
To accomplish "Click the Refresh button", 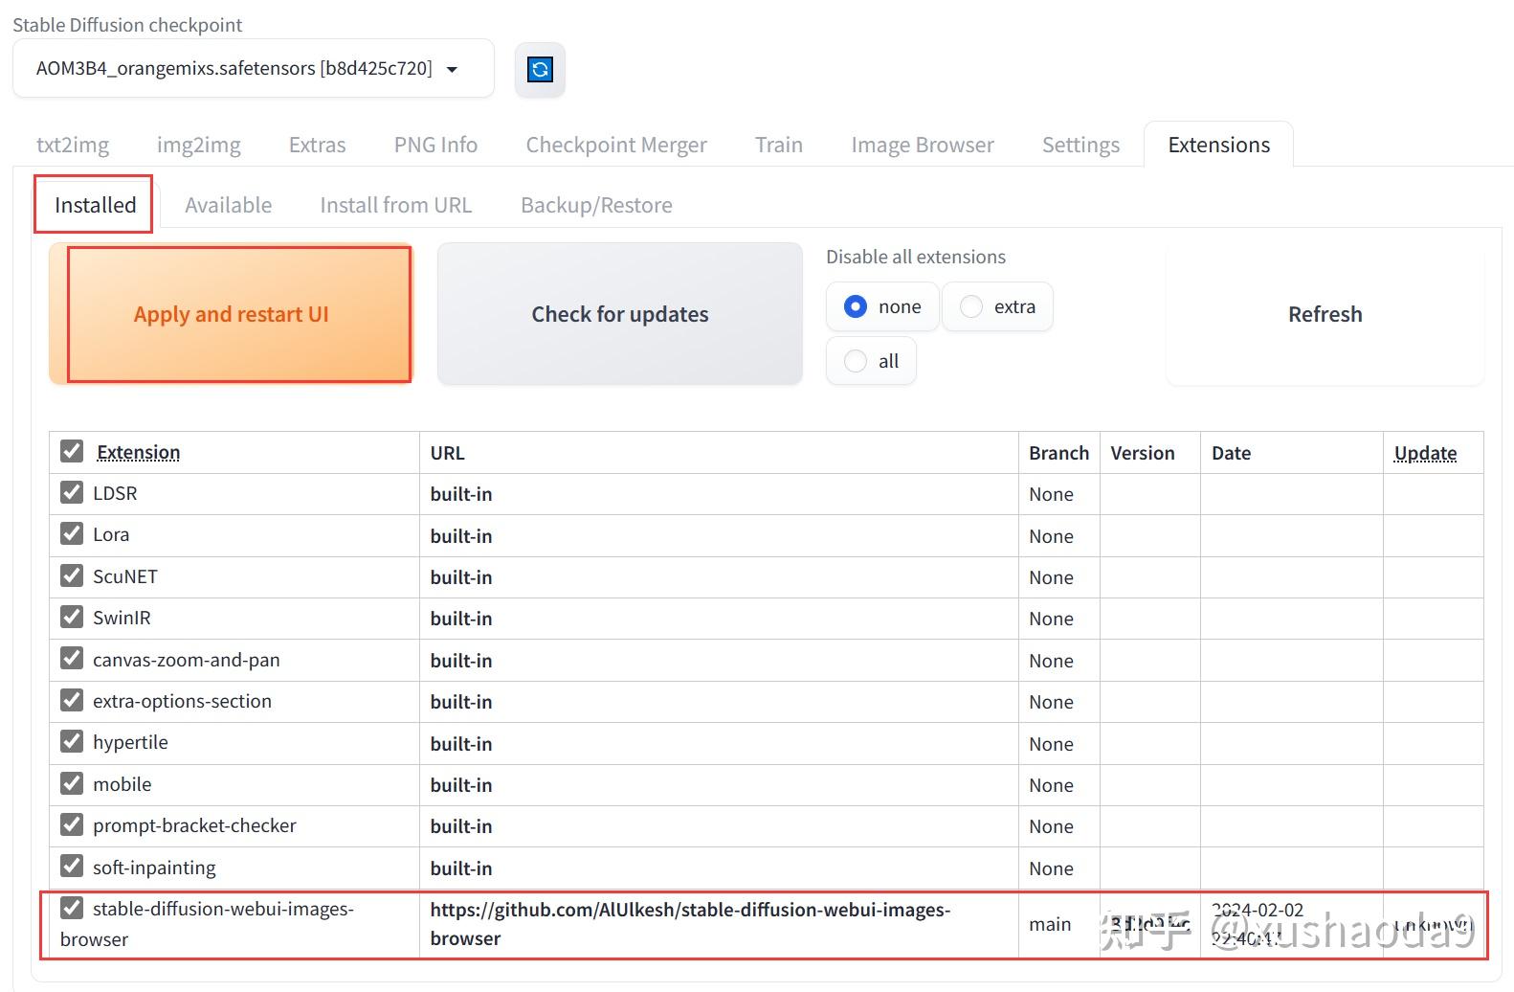I will [x=1324, y=314].
